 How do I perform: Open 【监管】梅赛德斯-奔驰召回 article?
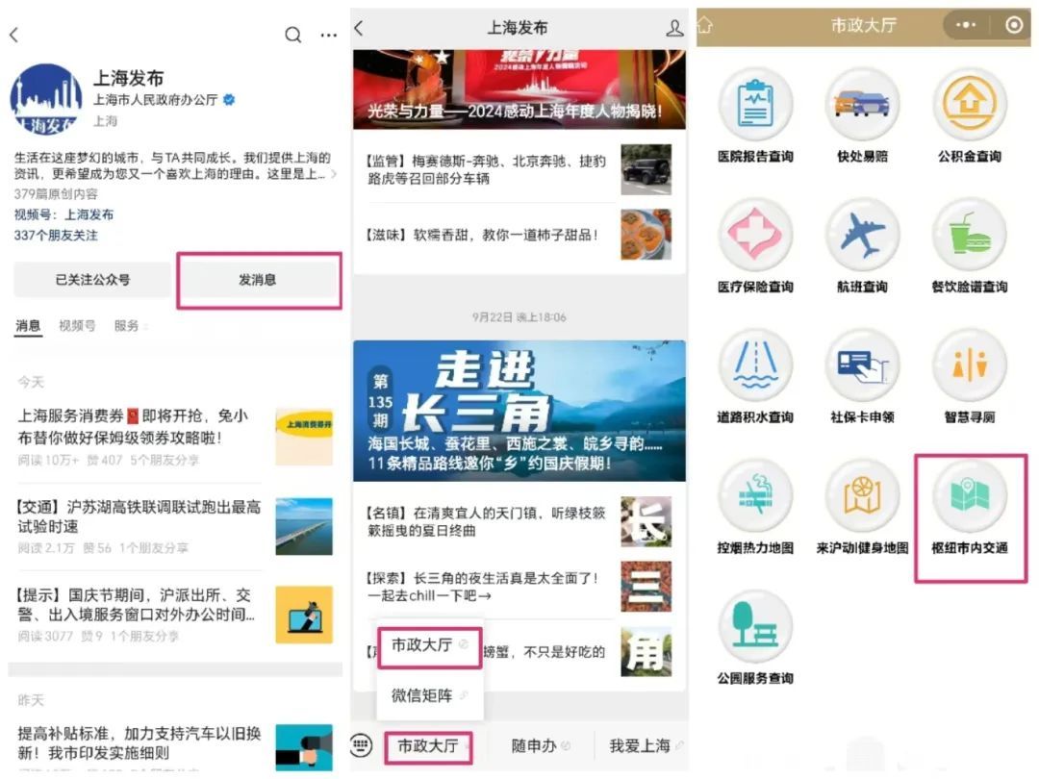[519, 169]
